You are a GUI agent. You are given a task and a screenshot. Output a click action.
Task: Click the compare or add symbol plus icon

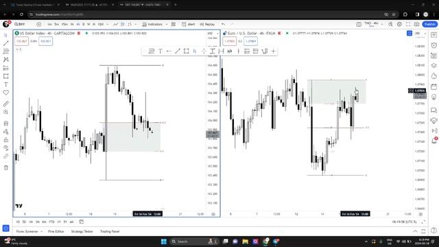click(39, 25)
